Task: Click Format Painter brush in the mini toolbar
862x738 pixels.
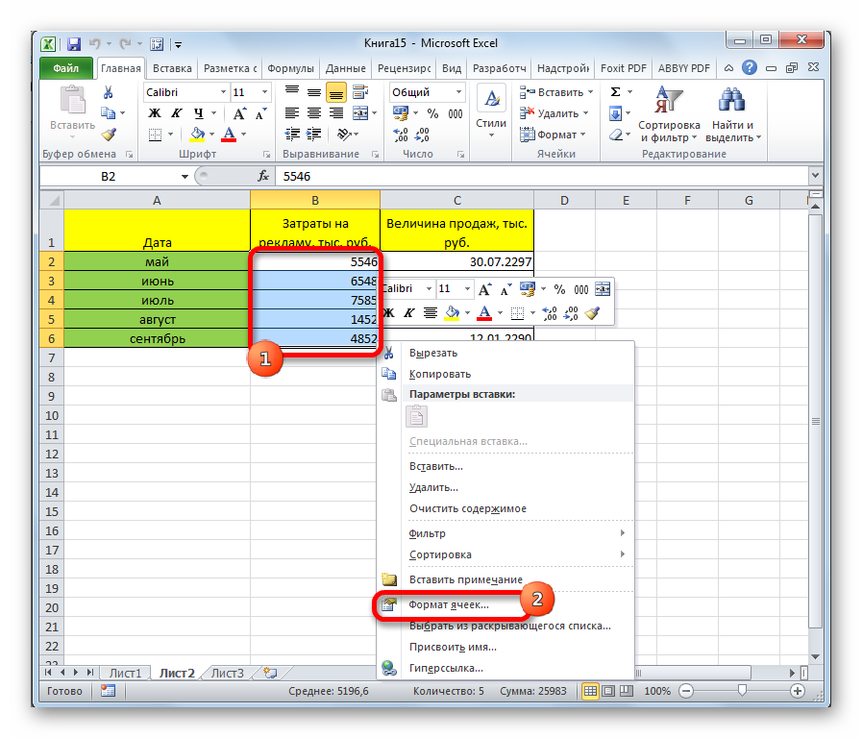Action: point(593,312)
